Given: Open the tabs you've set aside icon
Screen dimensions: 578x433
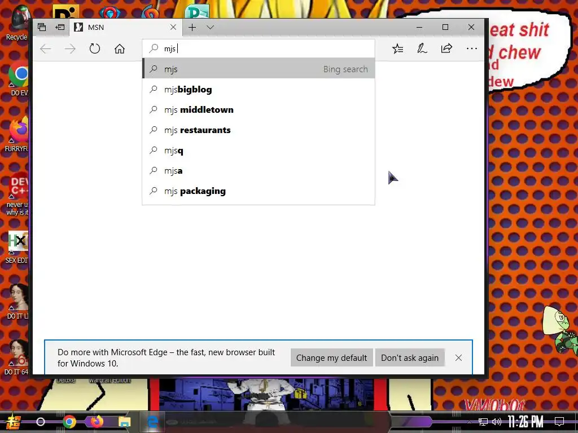Looking at the screenshot, I should (42, 27).
